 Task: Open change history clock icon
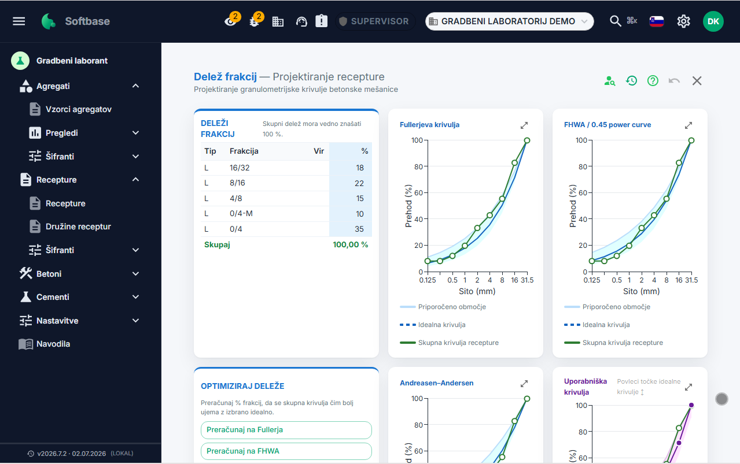click(631, 81)
